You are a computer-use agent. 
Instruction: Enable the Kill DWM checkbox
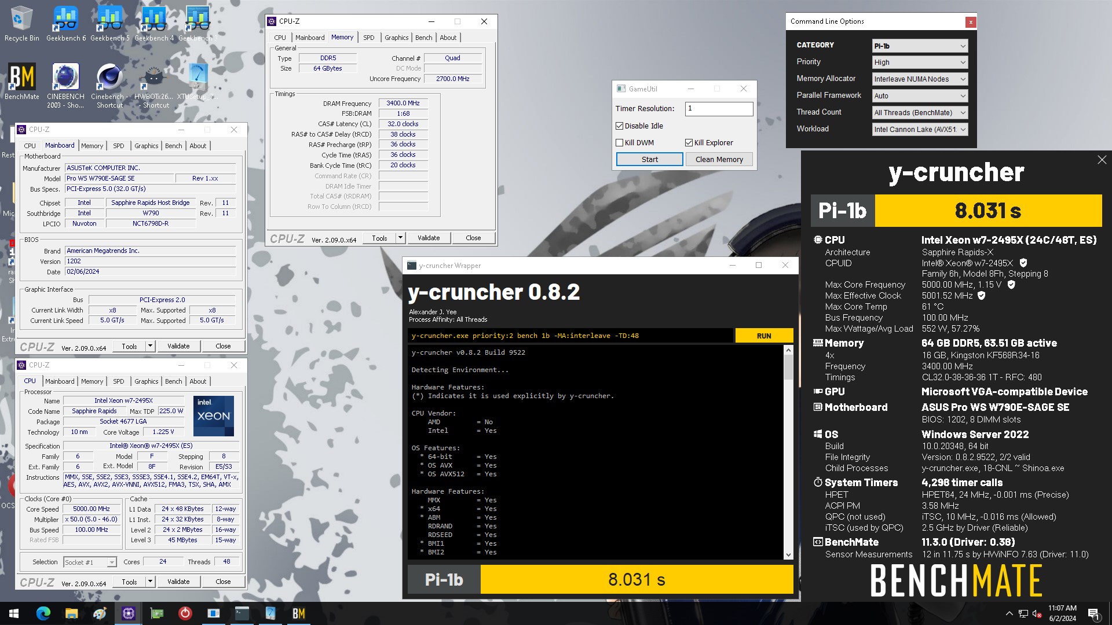pos(619,142)
